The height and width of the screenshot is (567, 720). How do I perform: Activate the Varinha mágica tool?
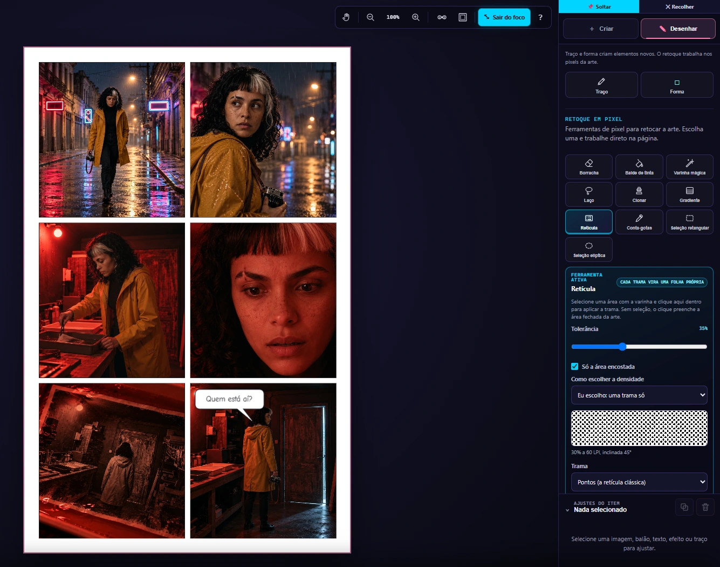pos(690,167)
